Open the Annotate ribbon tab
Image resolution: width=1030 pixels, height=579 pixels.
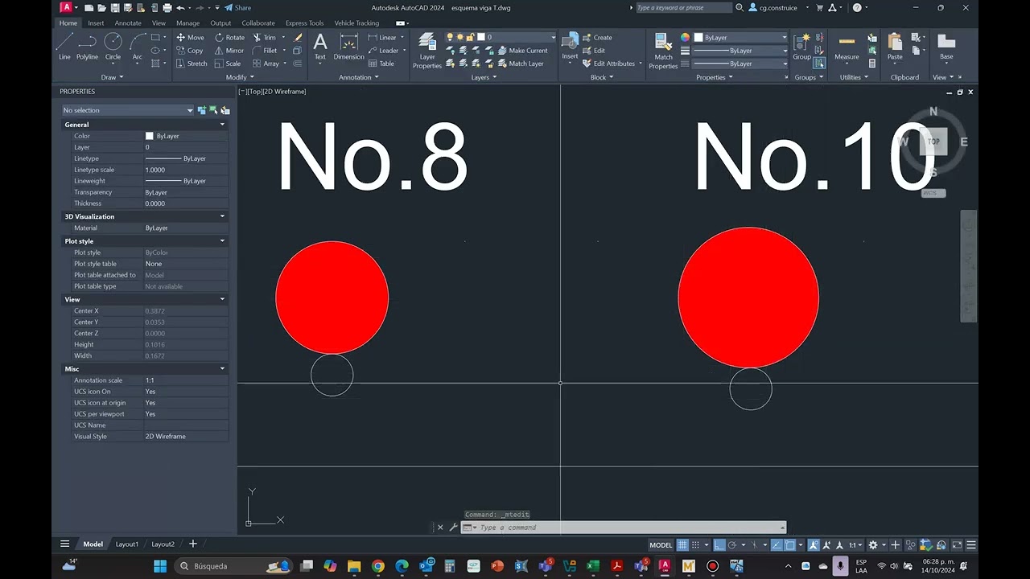click(x=128, y=23)
